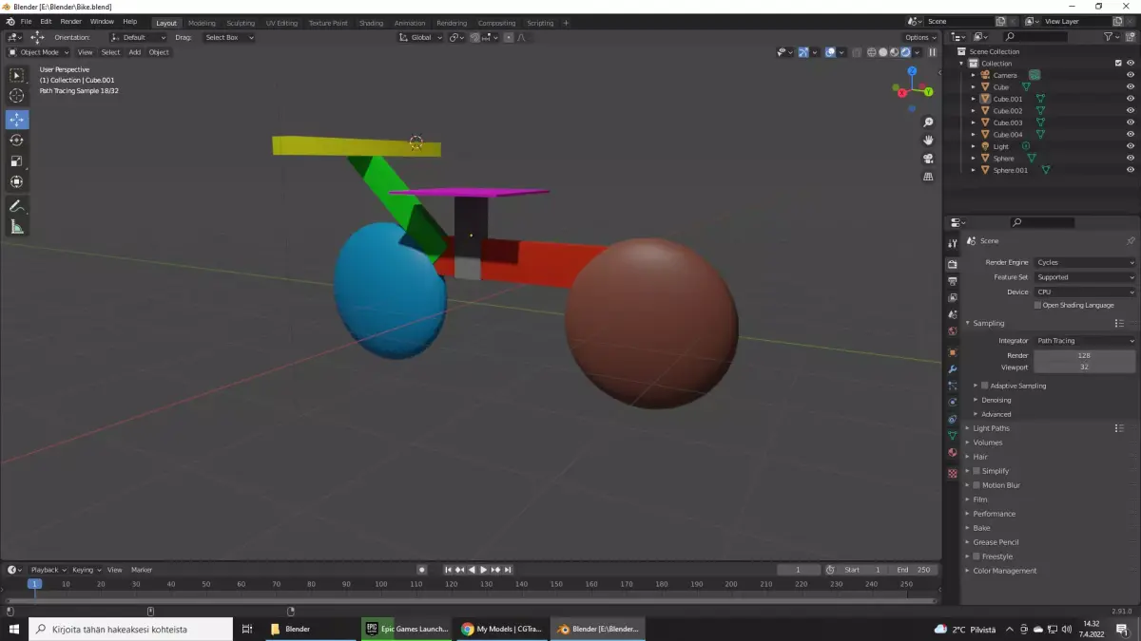Open the Texture properties tab
This screenshot has width=1141, height=641.
(x=952, y=473)
